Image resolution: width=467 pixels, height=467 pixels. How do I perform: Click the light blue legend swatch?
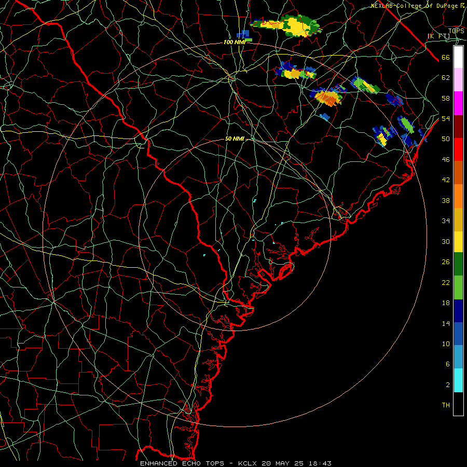point(458,357)
